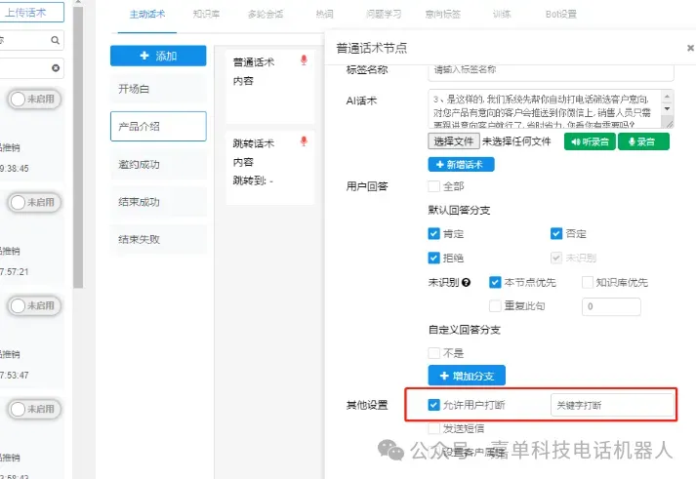Toggle the 允许用户打断 checkbox
The height and width of the screenshot is (479, 696).
[433, 405]
